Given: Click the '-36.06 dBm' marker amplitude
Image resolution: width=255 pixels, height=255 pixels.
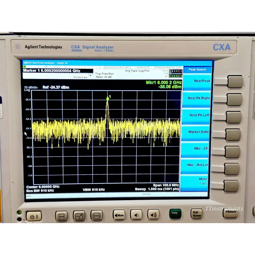Looking at the screenshot, I should [x=170, y=87].
